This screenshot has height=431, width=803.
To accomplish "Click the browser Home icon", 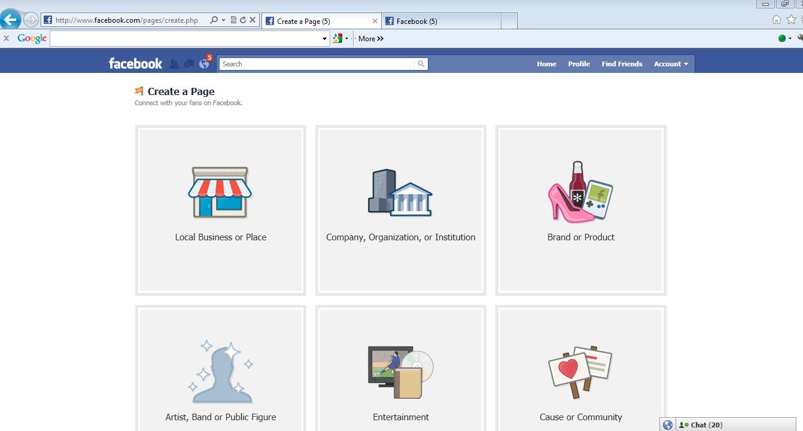I will [x=777, y=20].
